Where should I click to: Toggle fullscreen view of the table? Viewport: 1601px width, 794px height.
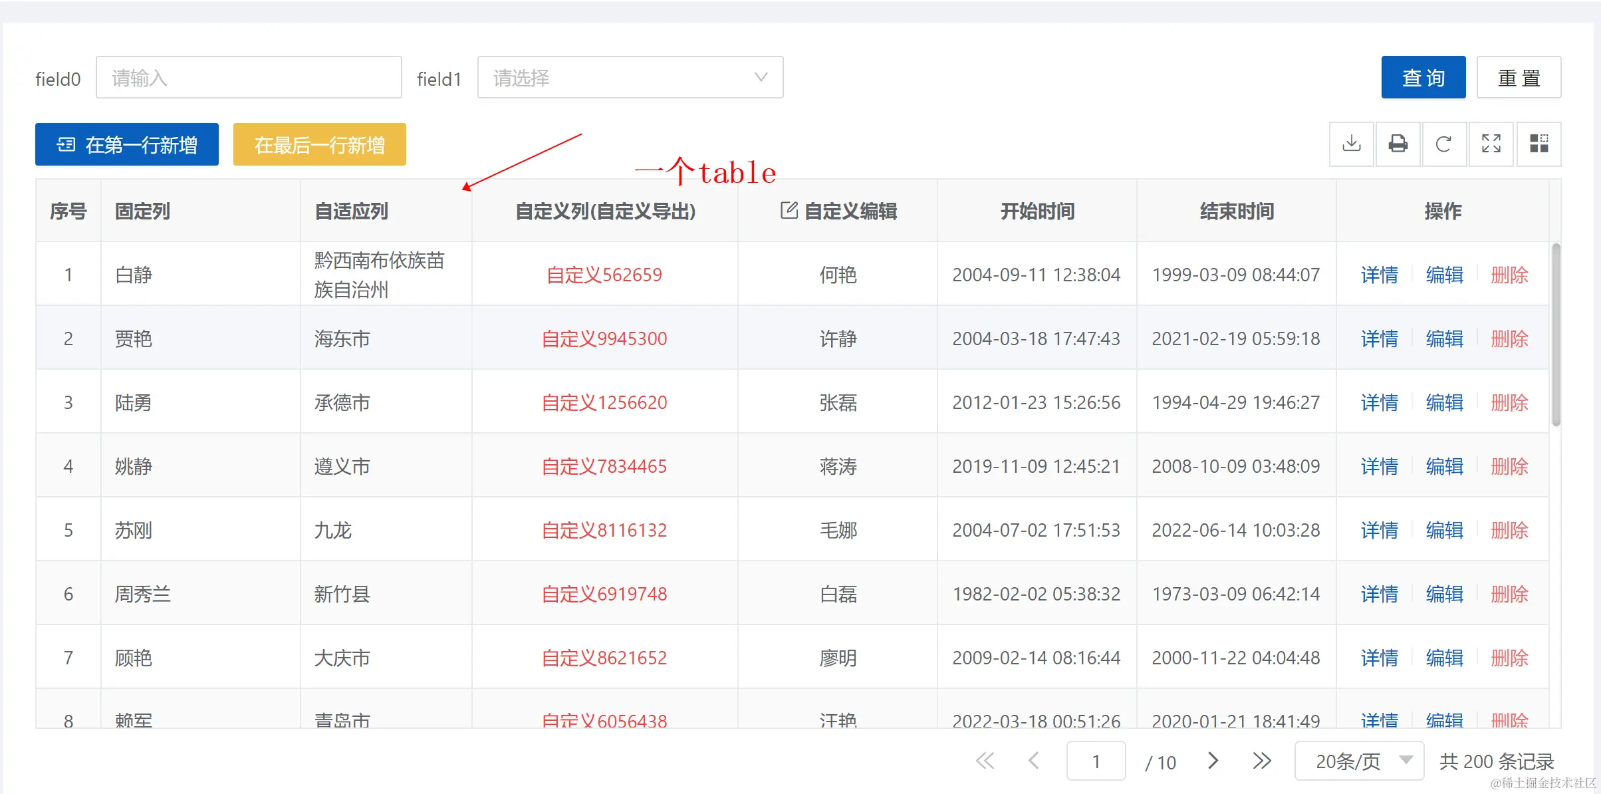click(1491, 144)
